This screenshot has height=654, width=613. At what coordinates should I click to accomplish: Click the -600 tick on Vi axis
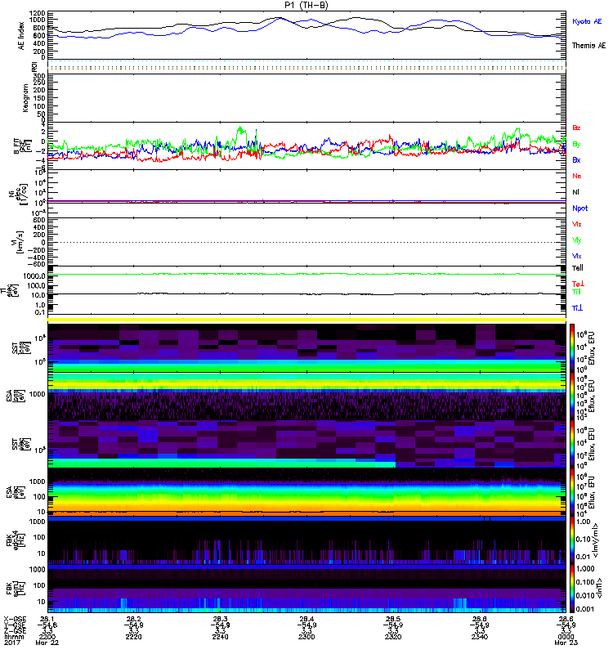click(x=36, y=264)
